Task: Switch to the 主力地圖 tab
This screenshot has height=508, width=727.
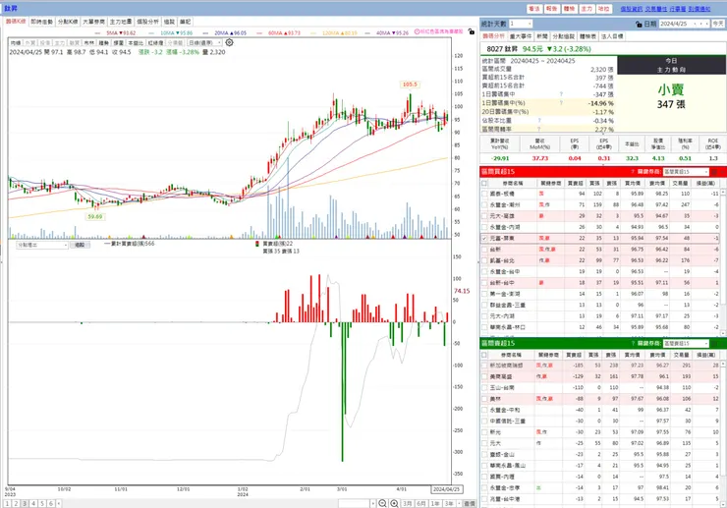Action: 121,22
